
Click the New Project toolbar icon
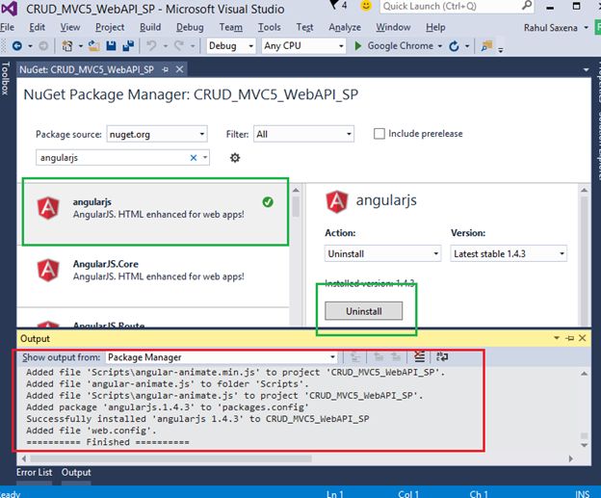pos(67,46)
